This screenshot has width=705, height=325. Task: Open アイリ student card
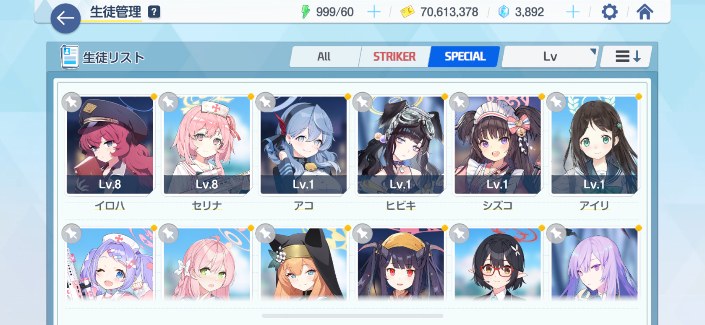594,145
